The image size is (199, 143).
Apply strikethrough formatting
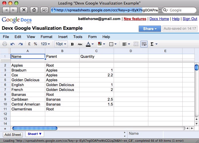pos(80,44)
